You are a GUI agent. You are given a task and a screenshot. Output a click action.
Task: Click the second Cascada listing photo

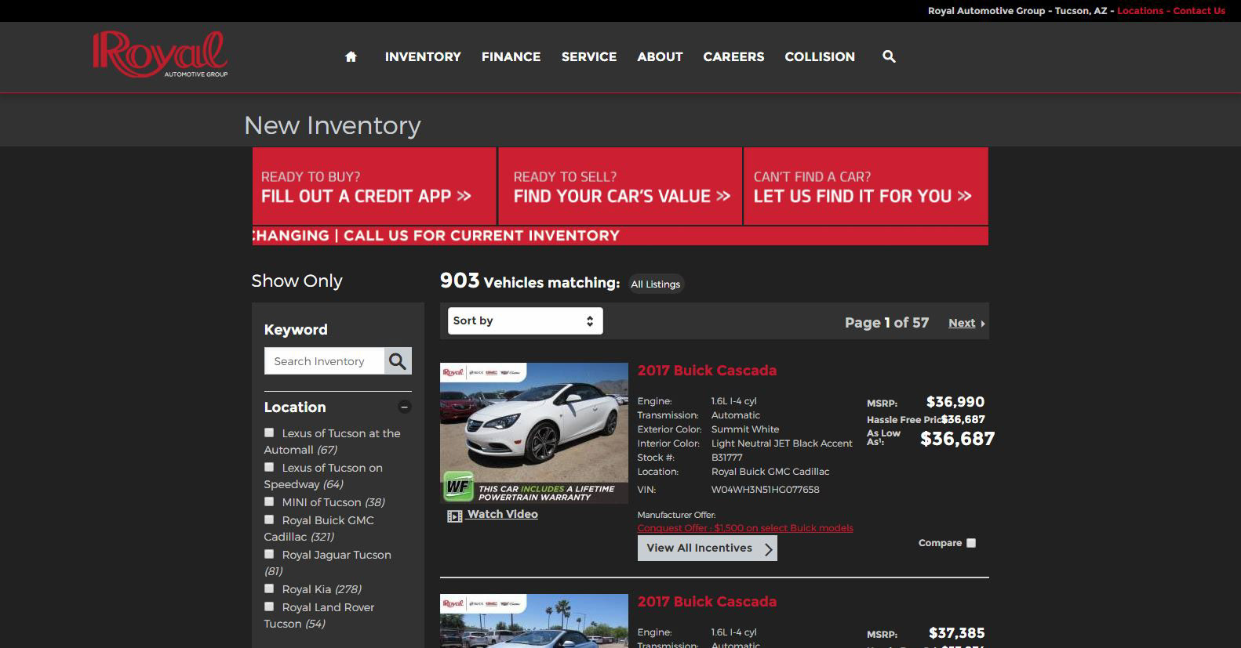[534, 621]
